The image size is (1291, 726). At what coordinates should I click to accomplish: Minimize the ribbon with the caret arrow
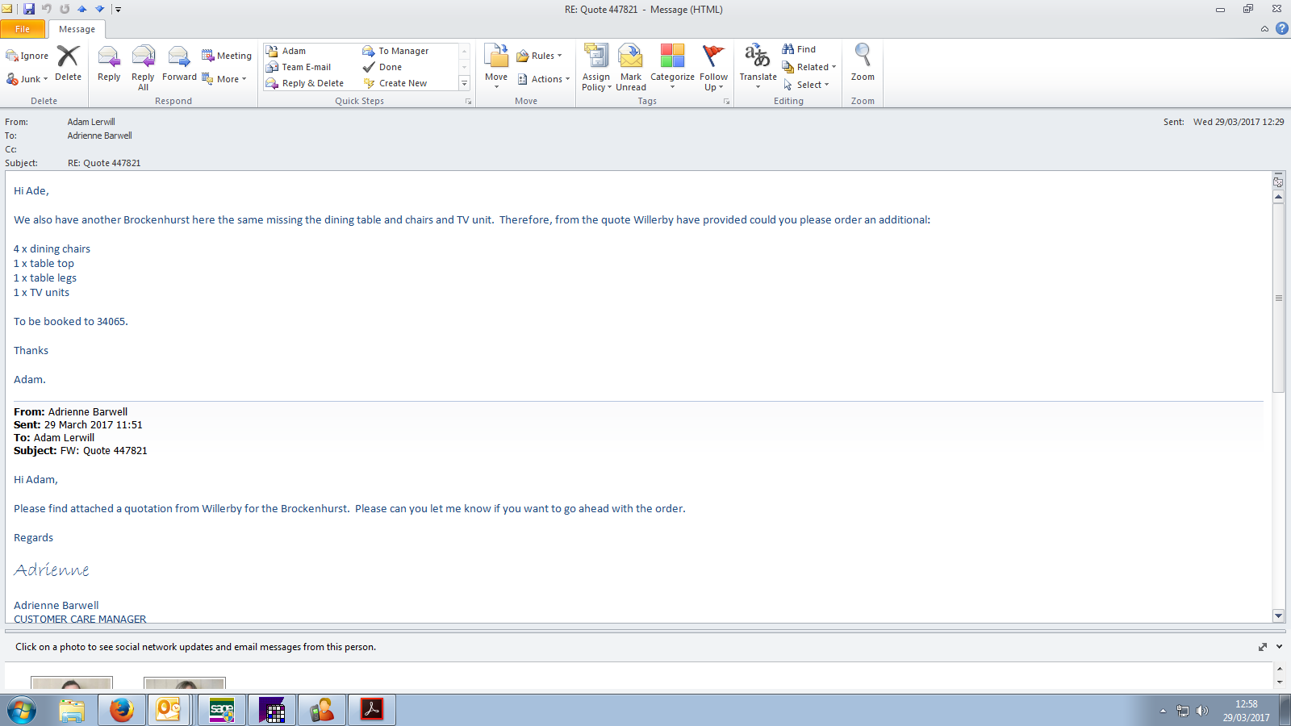pyautogui.click(x=1264, y=29)
